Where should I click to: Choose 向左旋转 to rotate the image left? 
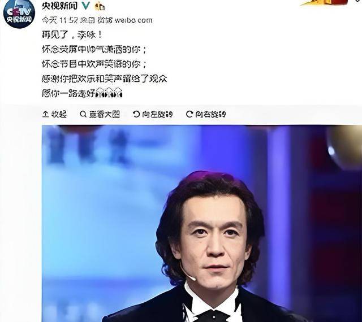tap(157, 114)
